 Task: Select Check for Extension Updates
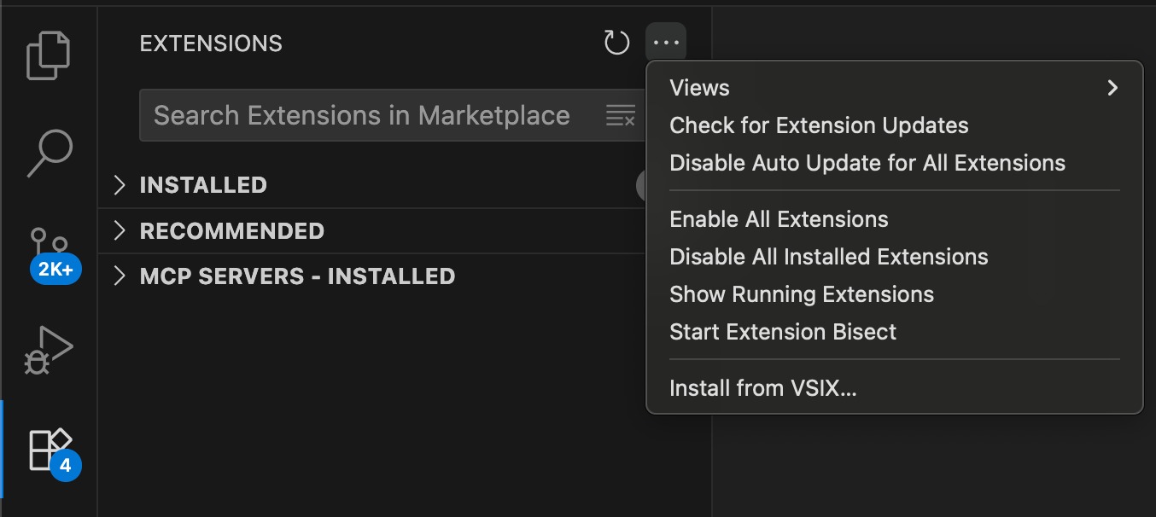(x=819, y=125)
